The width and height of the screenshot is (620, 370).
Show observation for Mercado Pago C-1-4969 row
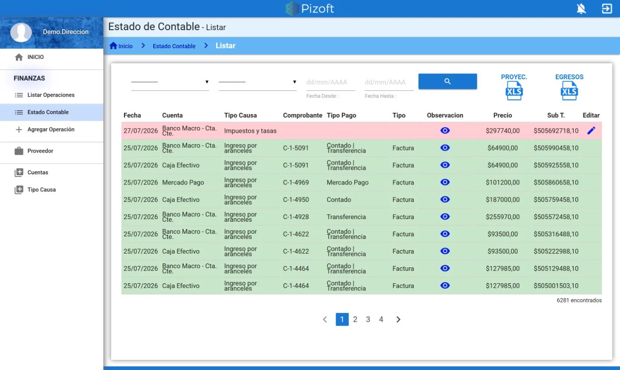pos(445,182)
